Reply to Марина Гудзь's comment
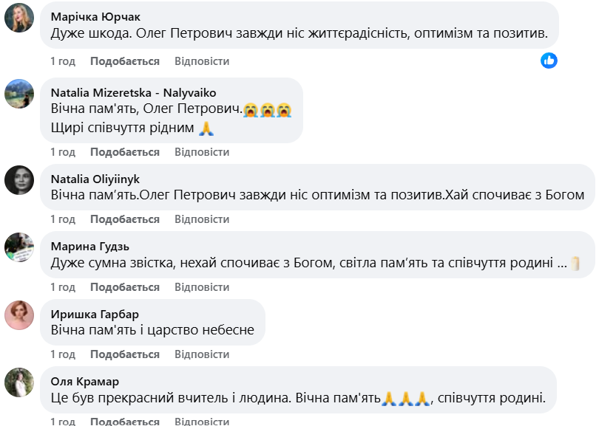599x426 pixels. pos(202,287)
